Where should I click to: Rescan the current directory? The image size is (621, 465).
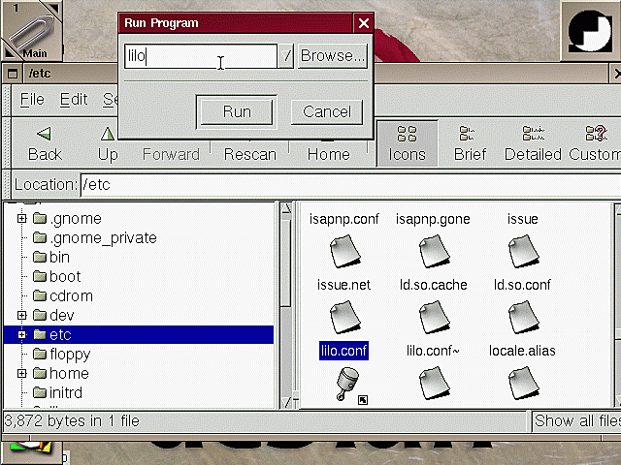click(x=250, y=153)
